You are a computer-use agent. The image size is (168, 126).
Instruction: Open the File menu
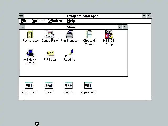(24, 21)
